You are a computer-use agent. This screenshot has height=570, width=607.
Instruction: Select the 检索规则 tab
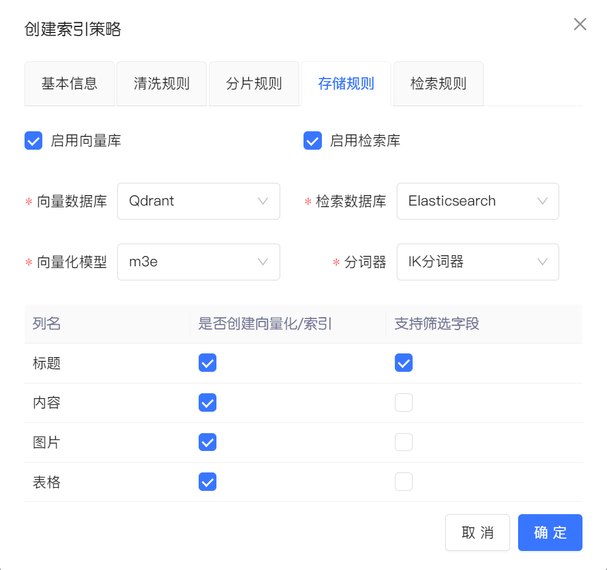[438, 84]
